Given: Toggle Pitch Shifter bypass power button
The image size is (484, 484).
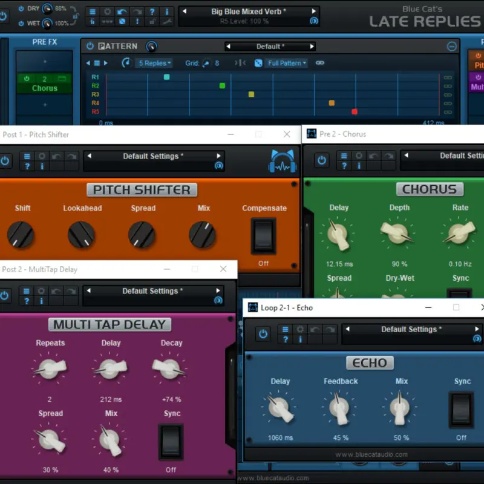Looking at the screenshot, I should pos(5,161).
